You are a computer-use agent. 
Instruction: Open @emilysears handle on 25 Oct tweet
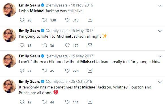click(x=56, y=81)
